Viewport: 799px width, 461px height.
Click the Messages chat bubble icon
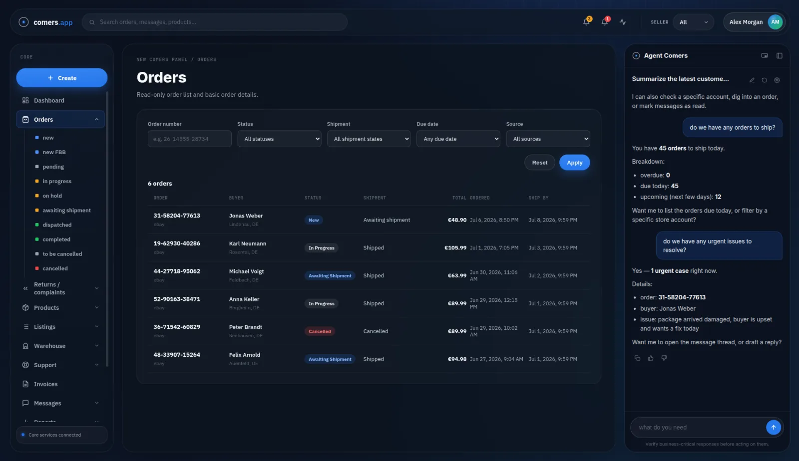[x=25, y=403]
